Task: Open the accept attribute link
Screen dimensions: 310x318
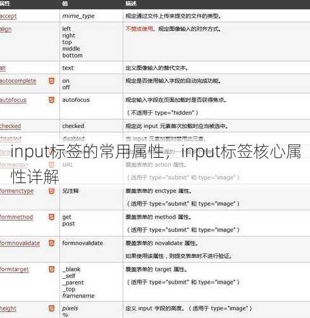Action: 8,16
